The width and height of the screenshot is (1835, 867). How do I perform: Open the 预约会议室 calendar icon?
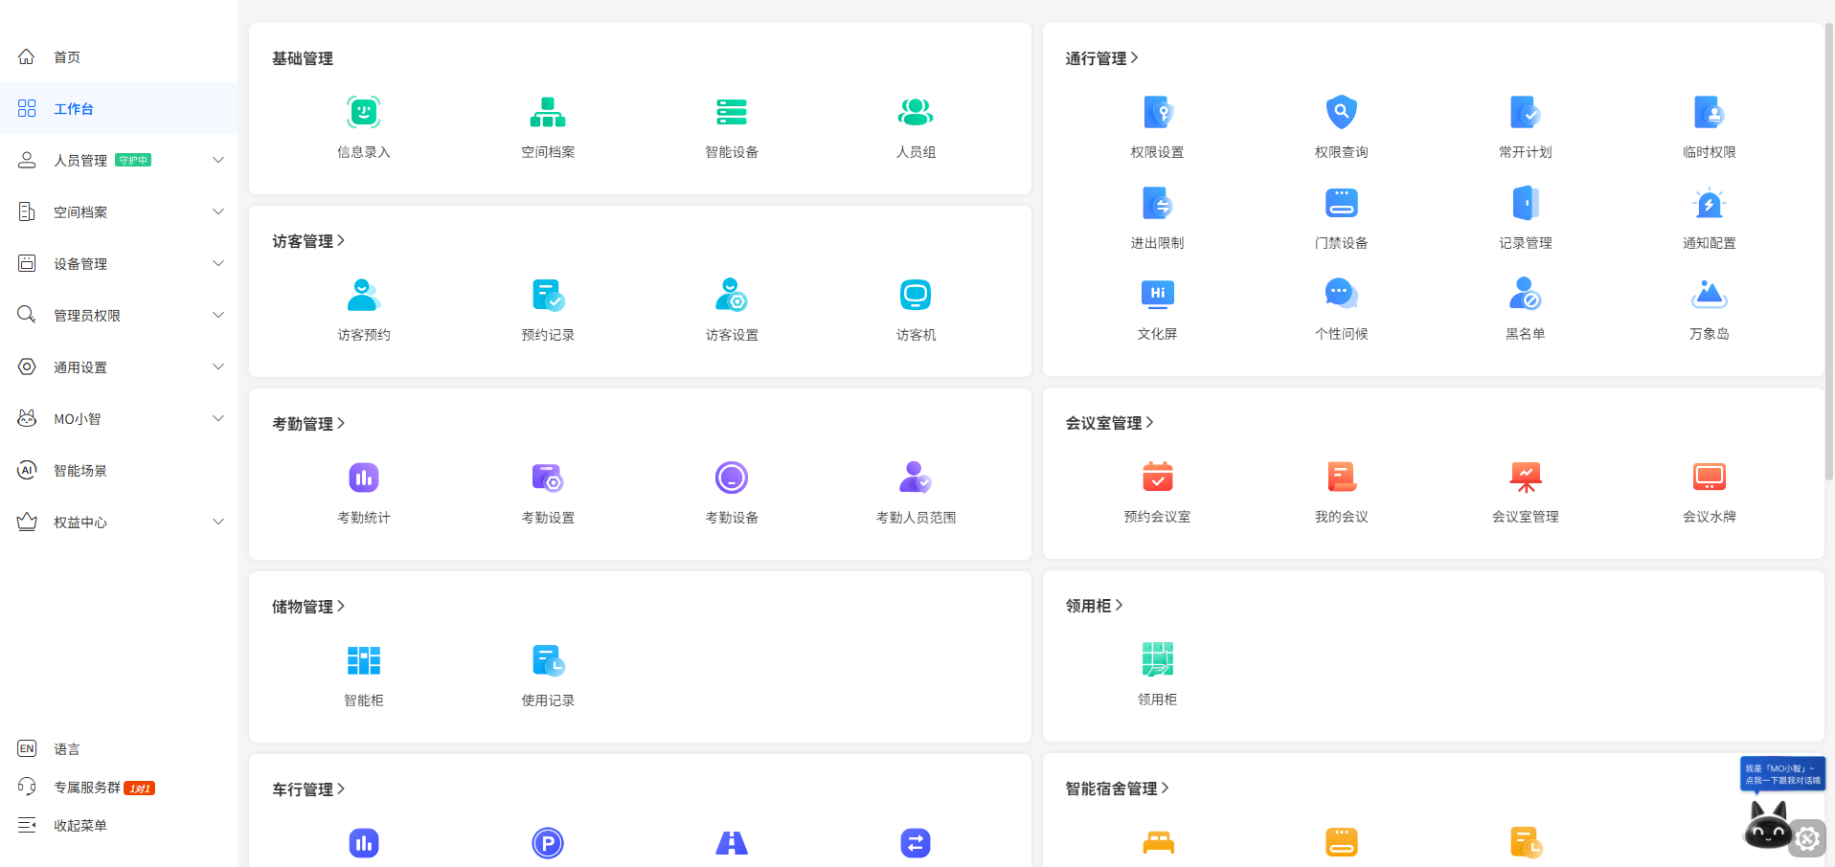(1158, 477)
